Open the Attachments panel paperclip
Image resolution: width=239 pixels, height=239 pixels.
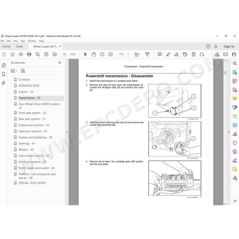point(3,83)
